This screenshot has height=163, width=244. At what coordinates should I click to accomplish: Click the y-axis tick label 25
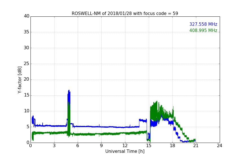[x=27, y=63]
